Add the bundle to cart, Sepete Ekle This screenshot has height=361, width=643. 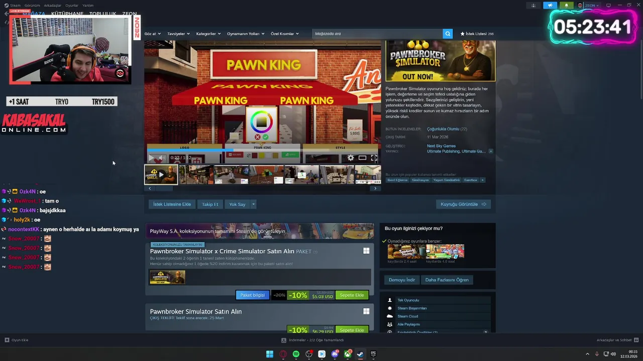[352, 295]
